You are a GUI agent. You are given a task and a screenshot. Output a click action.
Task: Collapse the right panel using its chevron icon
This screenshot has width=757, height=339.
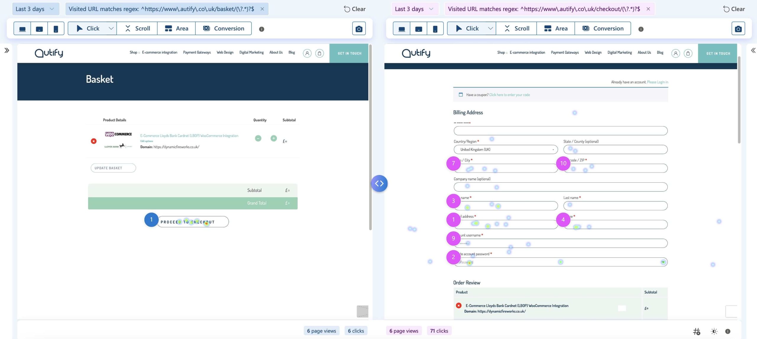[753, 50]
